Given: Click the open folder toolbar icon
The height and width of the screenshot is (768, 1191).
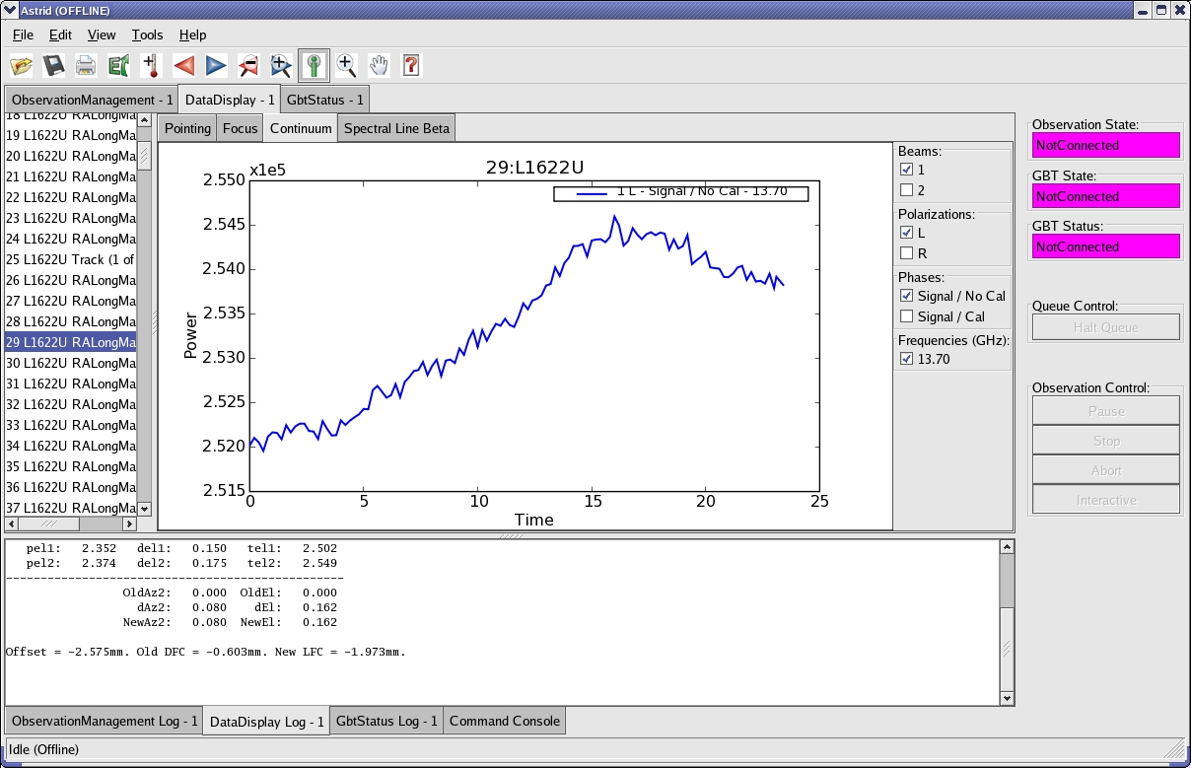Looking at the screenshot, I should click(x=22, y=66).
